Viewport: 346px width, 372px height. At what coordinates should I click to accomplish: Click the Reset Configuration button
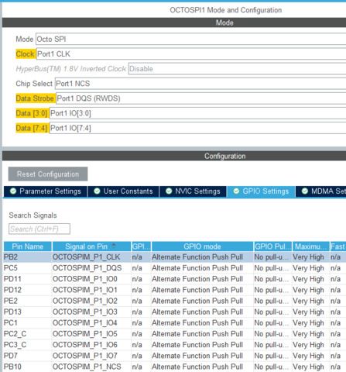coord(48,174)
